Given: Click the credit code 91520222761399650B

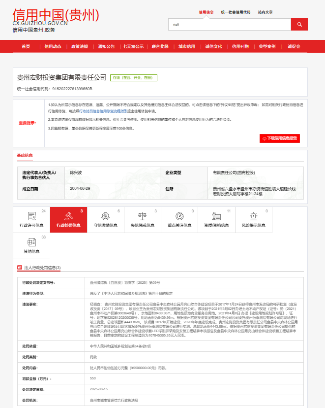Looking at the screenshot, I should pyautogui.click(x=72, y=89).
